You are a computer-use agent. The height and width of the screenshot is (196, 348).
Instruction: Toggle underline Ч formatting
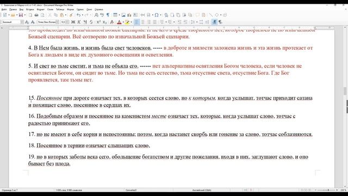pyautogui.click(x=85, y=22)
